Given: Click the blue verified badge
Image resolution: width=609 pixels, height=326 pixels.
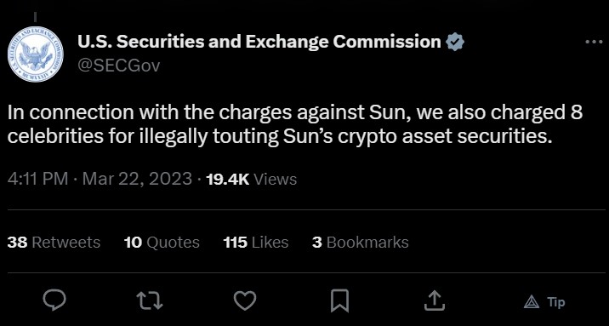Looking at the screenshot, I should (455, 42).
